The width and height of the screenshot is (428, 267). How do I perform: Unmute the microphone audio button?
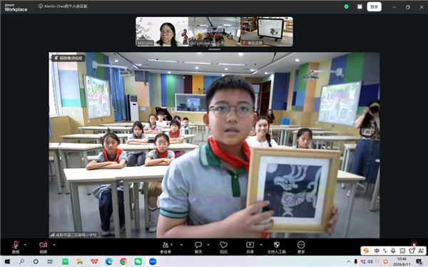[16, 247]
